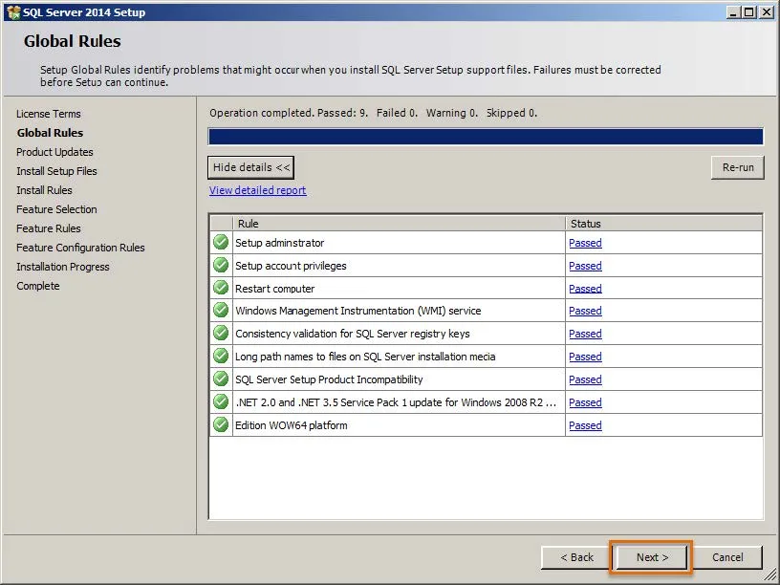
Task: Close the SQL Server 2014 Setup window
Action: [x=766, y=11]
